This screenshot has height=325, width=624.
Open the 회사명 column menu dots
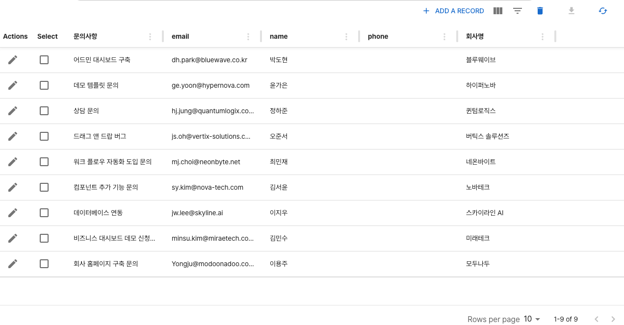(543, 37)
